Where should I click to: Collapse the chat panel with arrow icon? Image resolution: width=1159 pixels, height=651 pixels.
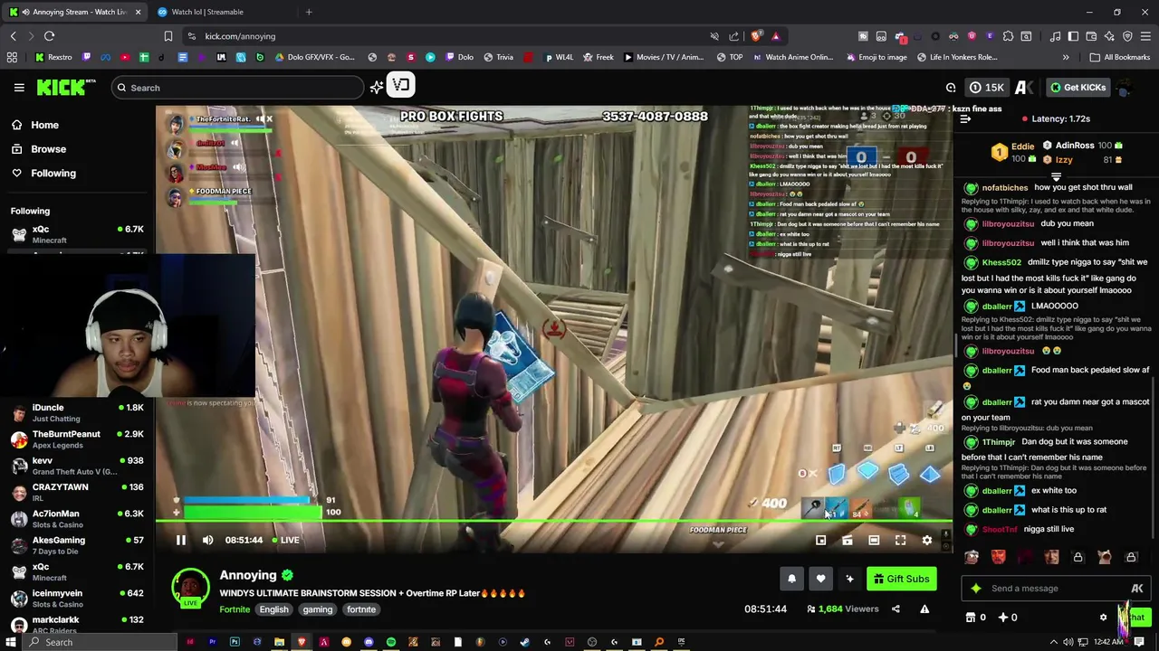965,118
